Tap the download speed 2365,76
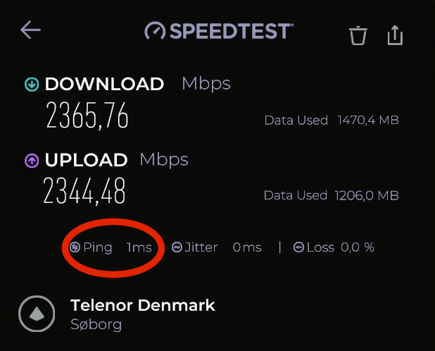 (x=87, y=115)
